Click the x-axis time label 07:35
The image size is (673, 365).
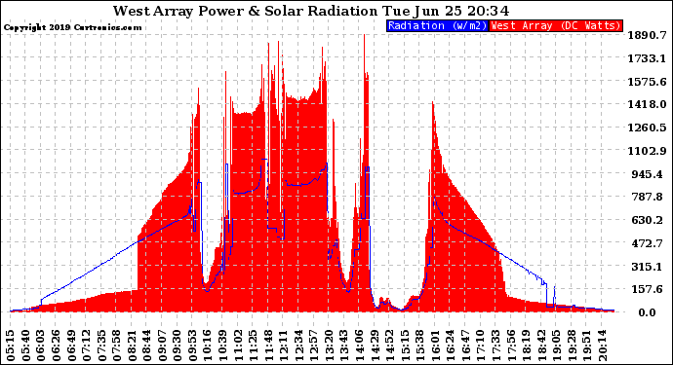coord(100,346)
